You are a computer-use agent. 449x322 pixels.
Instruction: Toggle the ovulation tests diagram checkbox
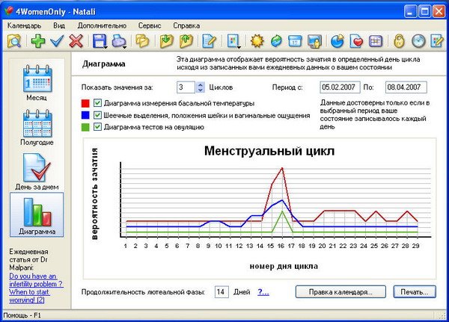tap(97, 127)
